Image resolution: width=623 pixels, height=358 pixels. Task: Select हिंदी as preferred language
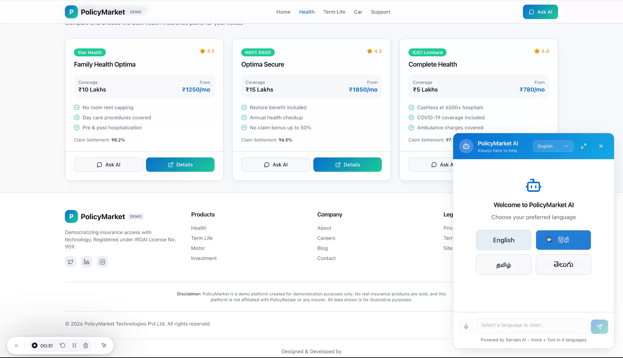[563, 240]
